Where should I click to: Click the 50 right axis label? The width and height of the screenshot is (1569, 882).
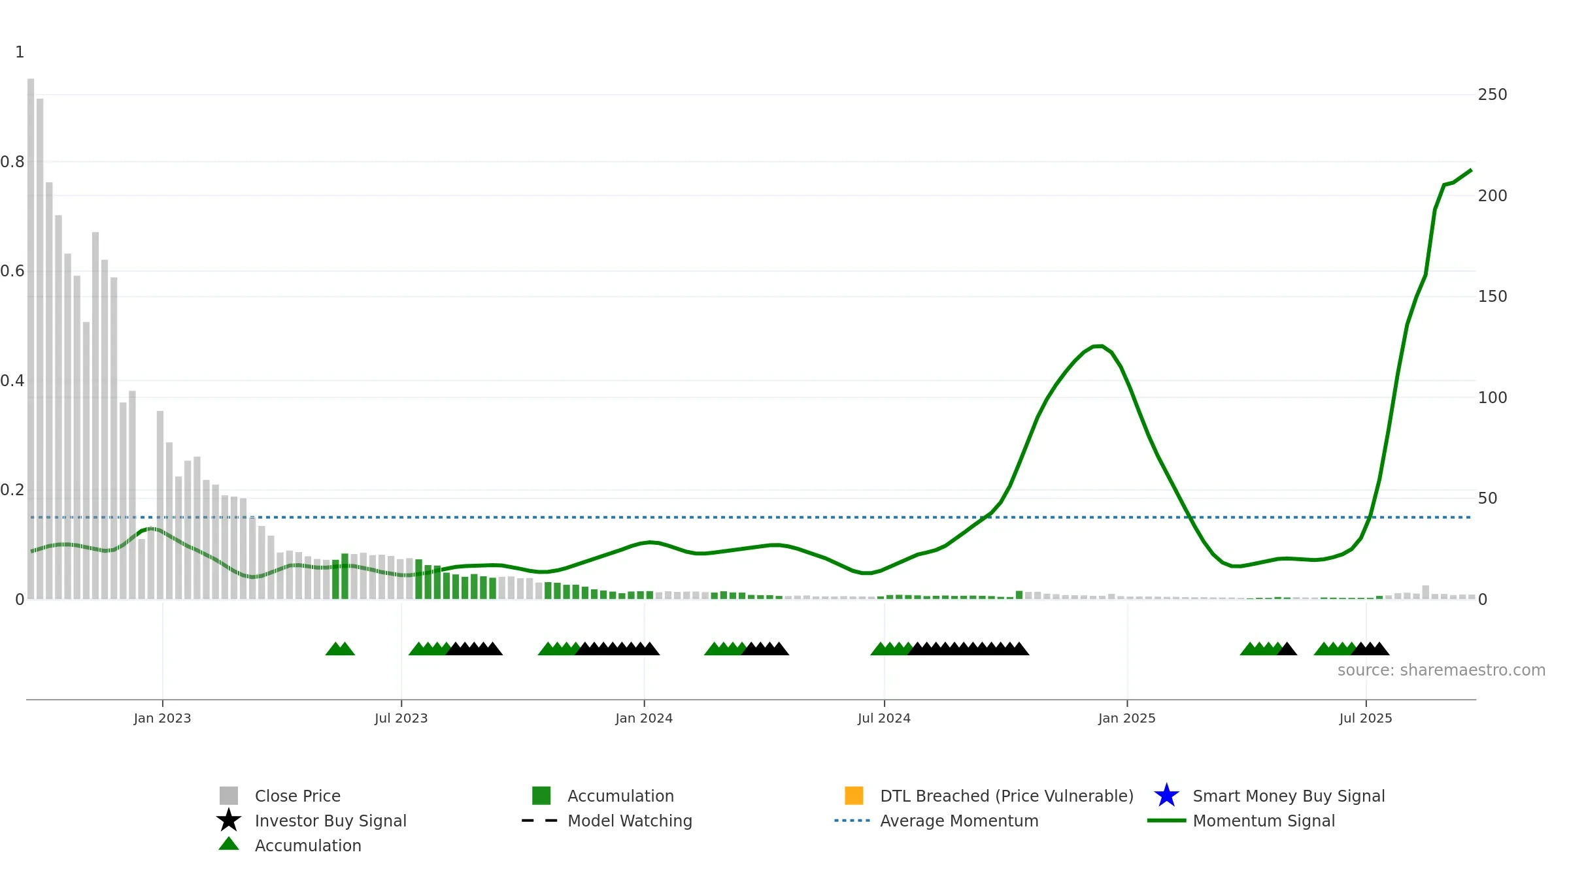coord(1487,498)
